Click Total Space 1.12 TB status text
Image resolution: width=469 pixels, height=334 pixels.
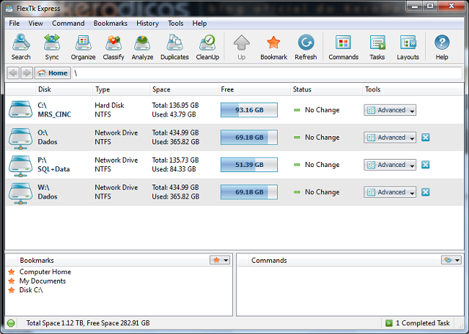(x=88, y=323)
